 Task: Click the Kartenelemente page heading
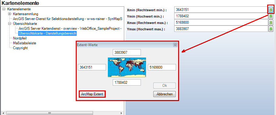[x=20, y=3]
